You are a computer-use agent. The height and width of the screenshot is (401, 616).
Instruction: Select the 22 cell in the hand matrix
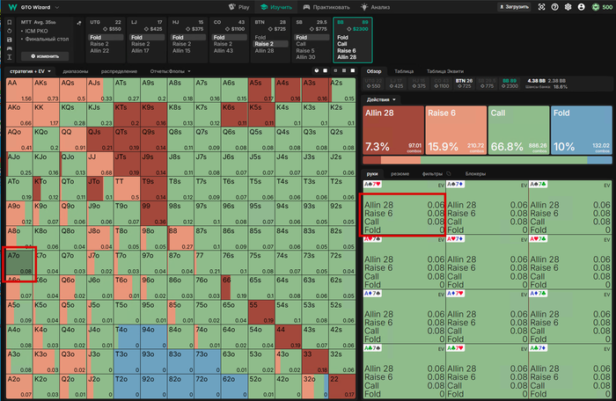[341, 386]
